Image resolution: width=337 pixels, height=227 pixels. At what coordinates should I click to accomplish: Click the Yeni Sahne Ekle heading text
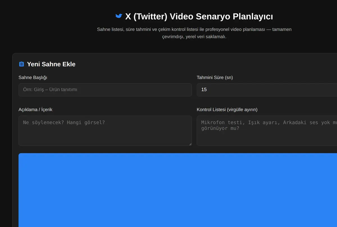point(51,64)
